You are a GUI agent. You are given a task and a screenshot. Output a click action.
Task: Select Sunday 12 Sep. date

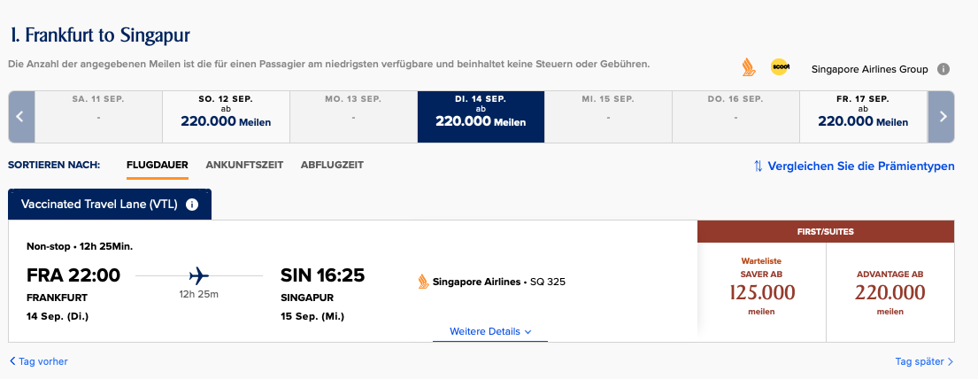click(226, 116)
